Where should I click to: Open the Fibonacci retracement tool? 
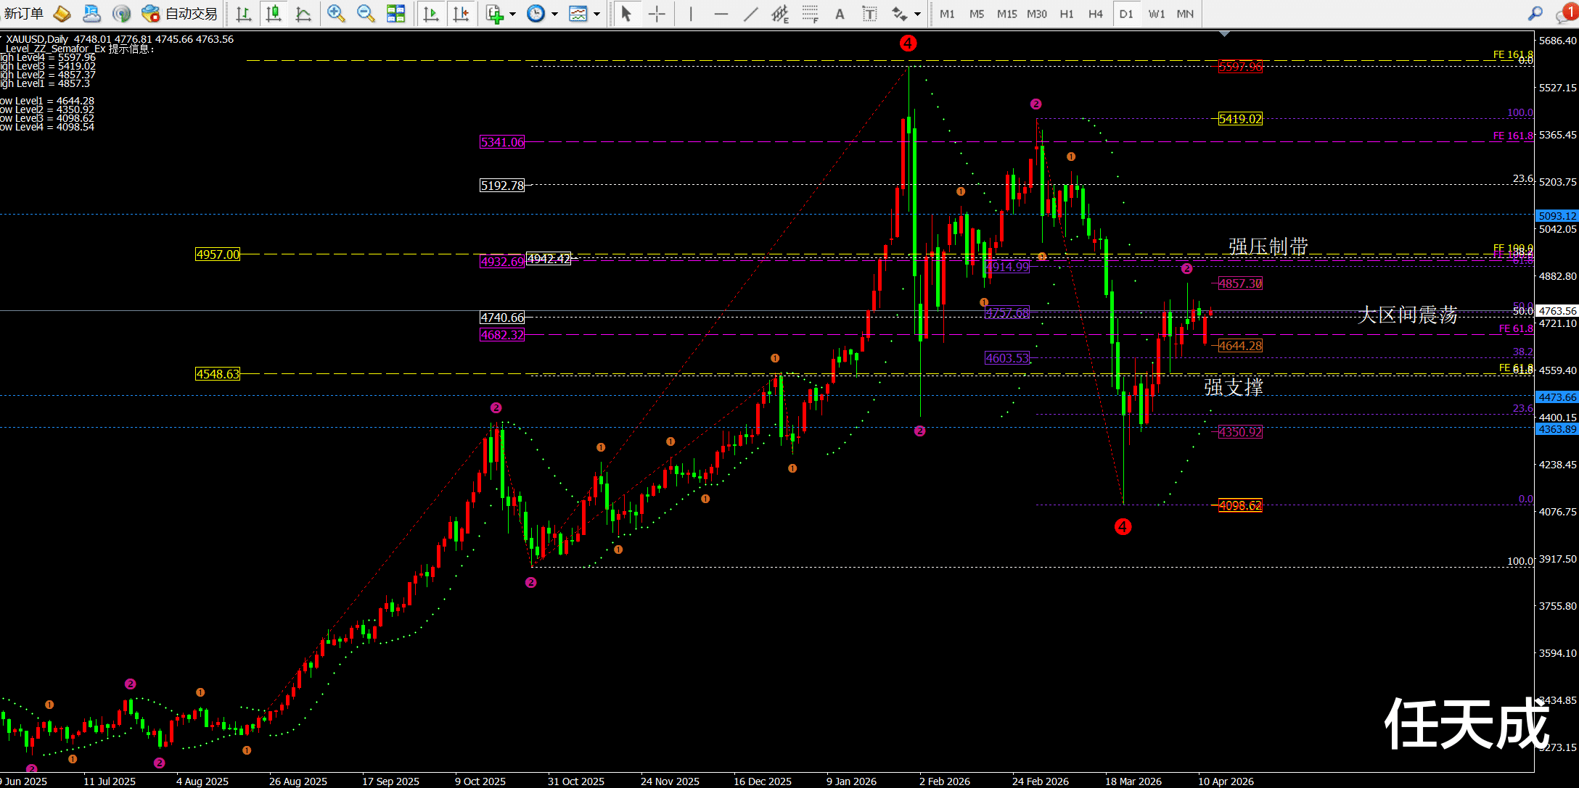(810, 14)
